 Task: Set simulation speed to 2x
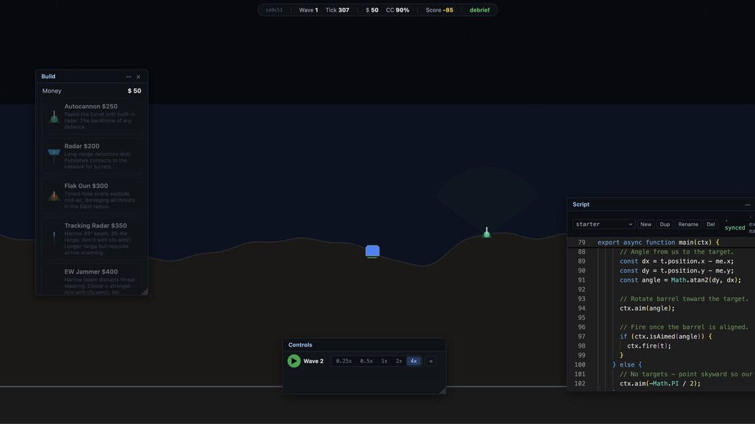tap(399, 361)
